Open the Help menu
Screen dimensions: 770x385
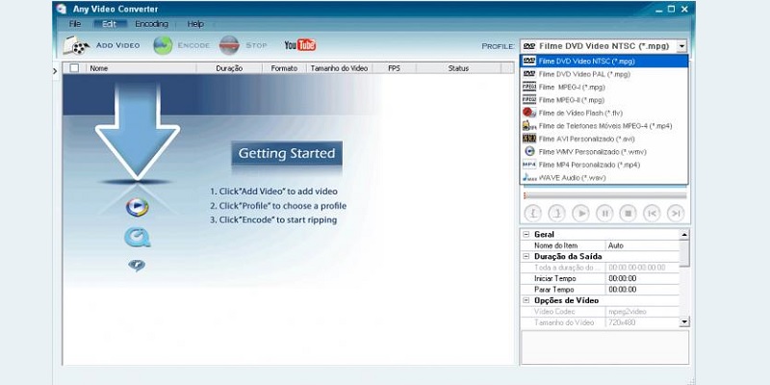(x=195, y=23)
